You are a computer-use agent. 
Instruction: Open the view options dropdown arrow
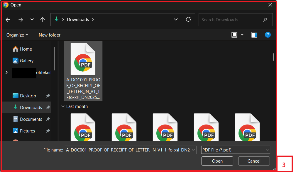pyautogui.click(x=242, y=35)
